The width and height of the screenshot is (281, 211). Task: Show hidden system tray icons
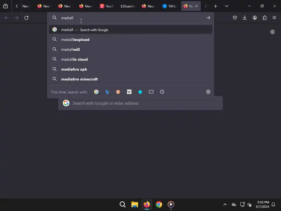click(225, 204)
